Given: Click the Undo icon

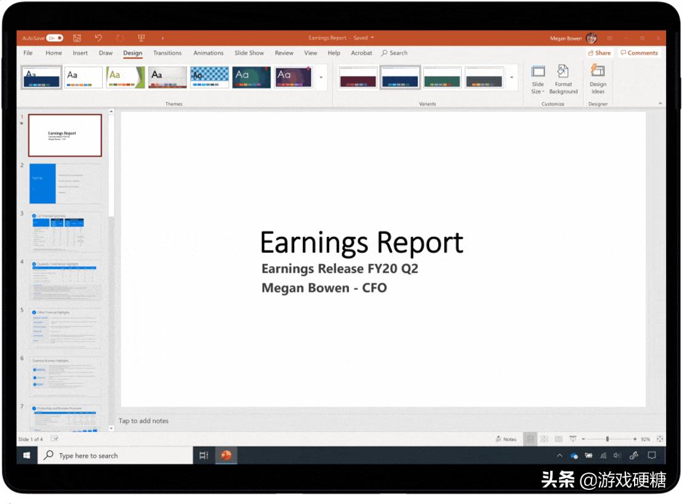Looking at the screenshot, I should pyautogui.click(x=100, y=38).
